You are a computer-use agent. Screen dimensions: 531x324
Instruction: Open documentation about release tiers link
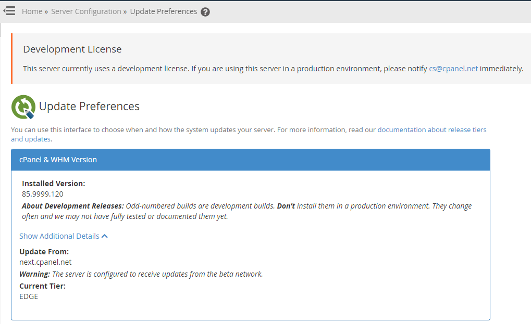tap(249, 134)
